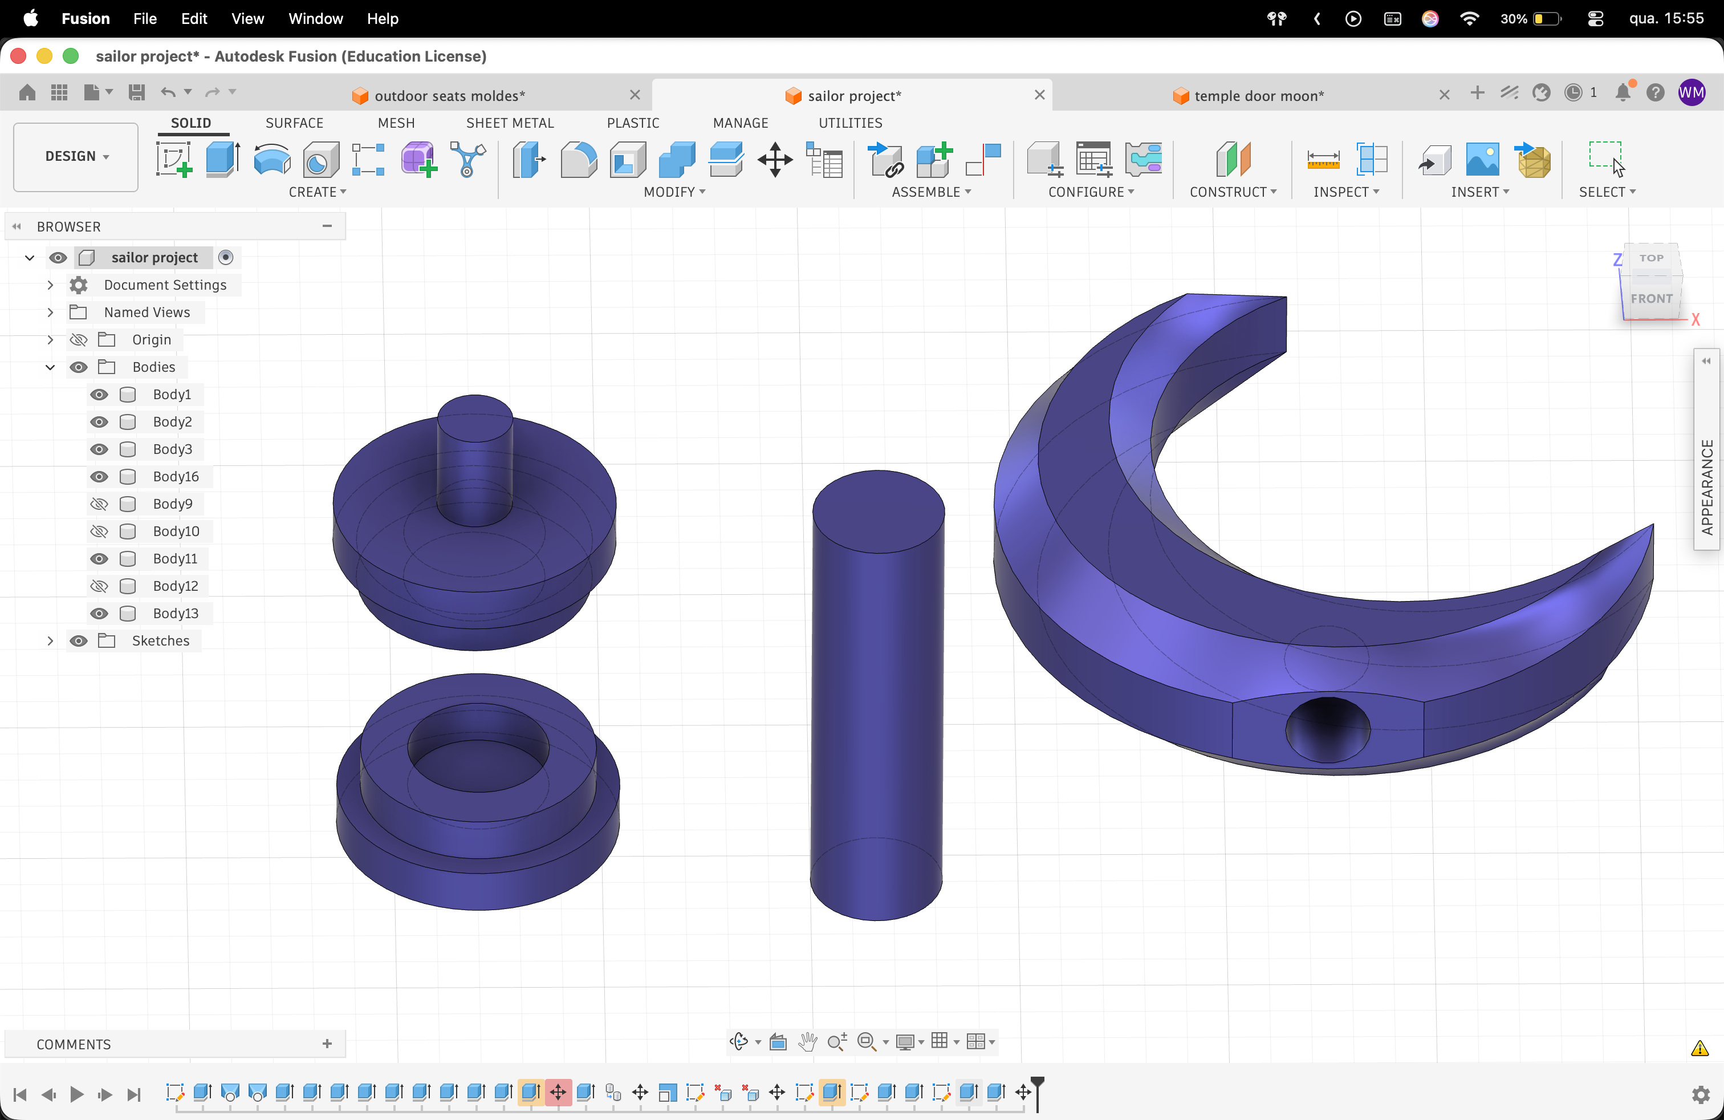Image resolution: width=1724 pixels, height=1120 pixels.
Task: Select the Press Pull tool
Action: tap(529, 159)
